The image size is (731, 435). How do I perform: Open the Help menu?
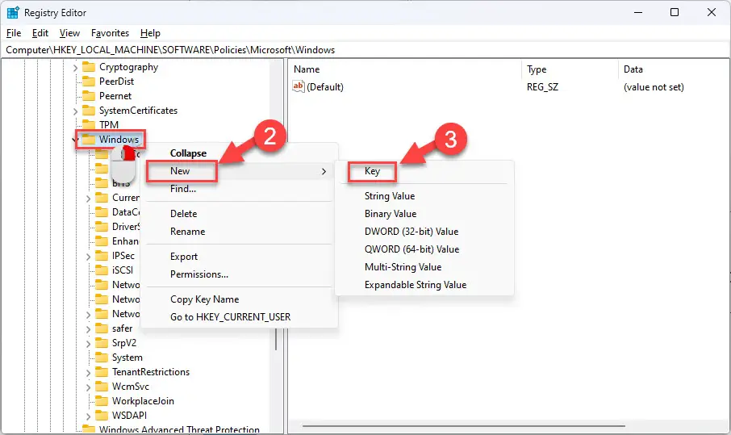pyautogui.click(x=150, y=33)
